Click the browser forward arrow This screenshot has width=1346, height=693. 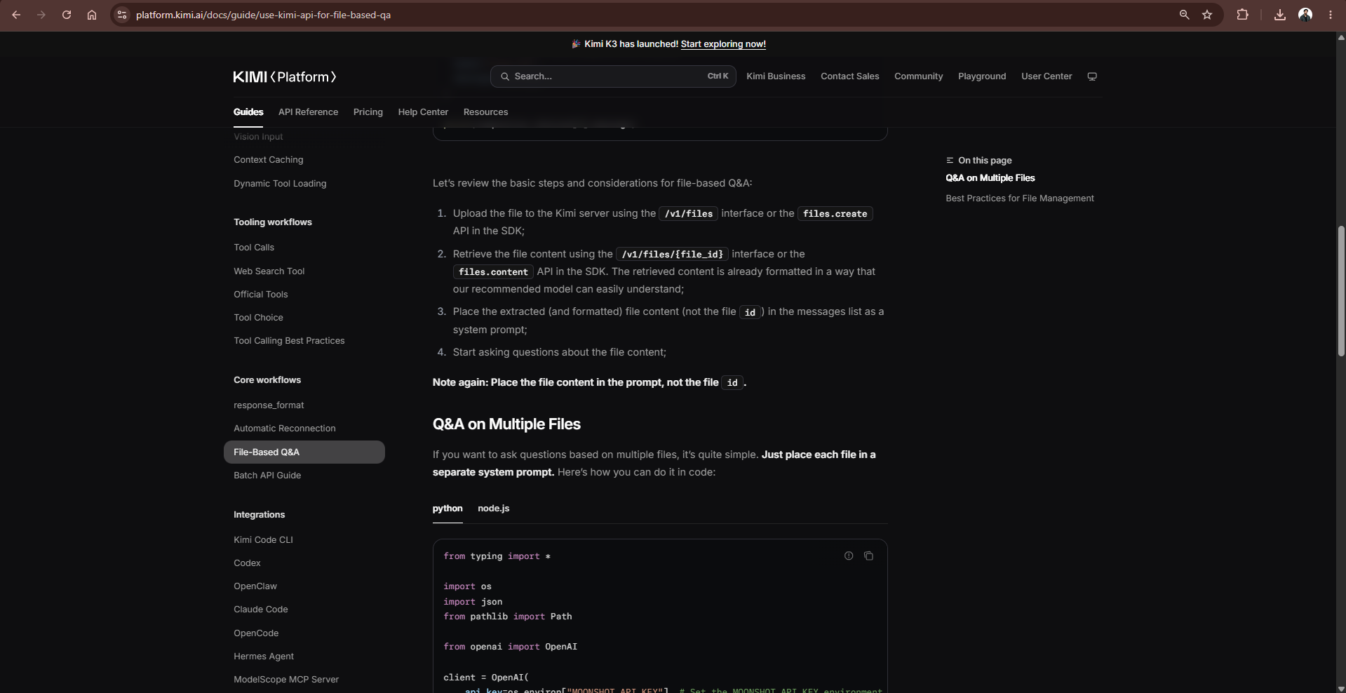pos(41,15)
